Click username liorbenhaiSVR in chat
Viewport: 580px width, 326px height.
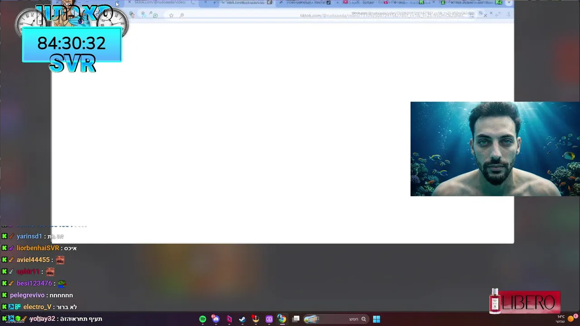click(38, 248)
